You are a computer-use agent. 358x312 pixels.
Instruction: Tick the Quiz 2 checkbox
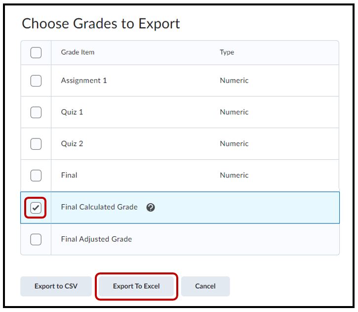(36, 144)
